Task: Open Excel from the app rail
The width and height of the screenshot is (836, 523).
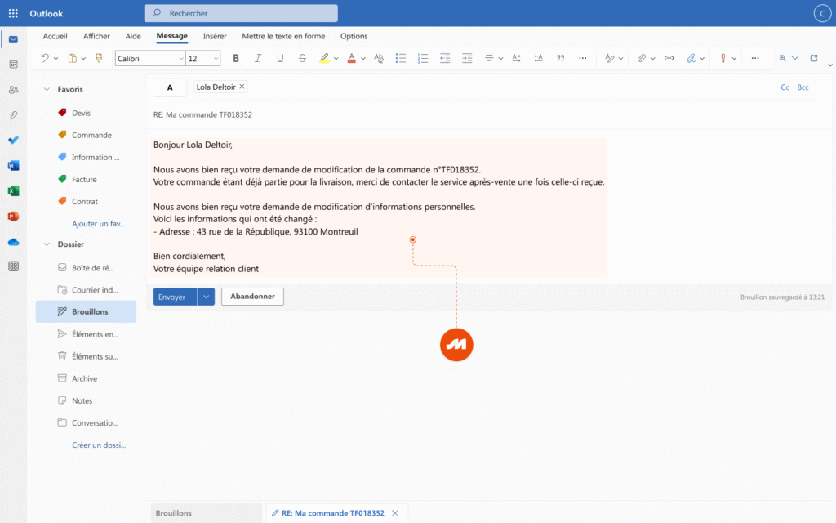Action: click(12, 190)
